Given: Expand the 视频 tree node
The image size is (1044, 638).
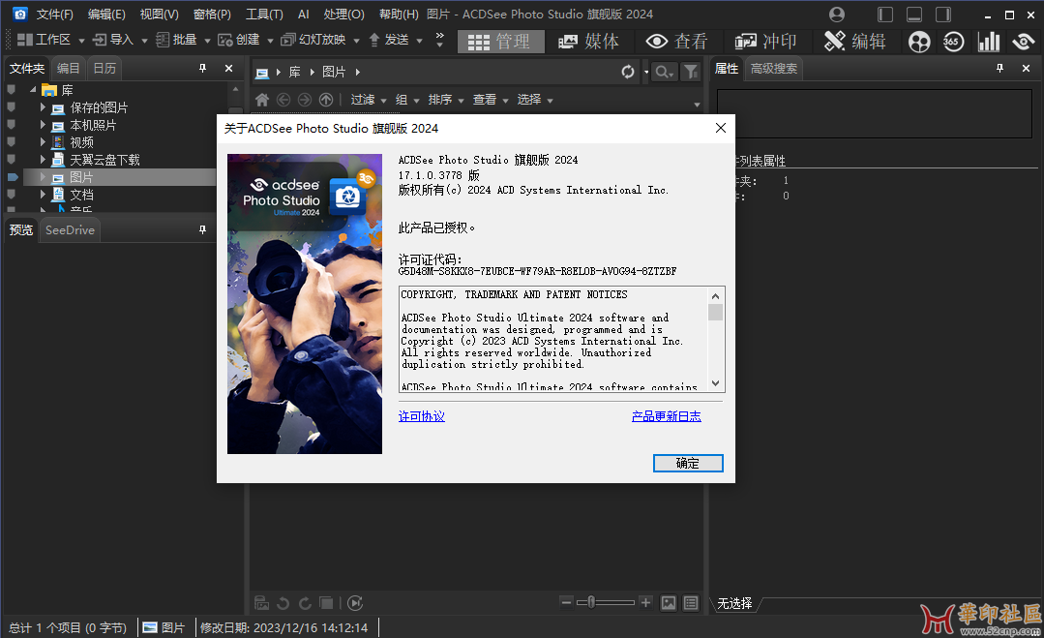Looking at the screenshot, I should 43,142.
